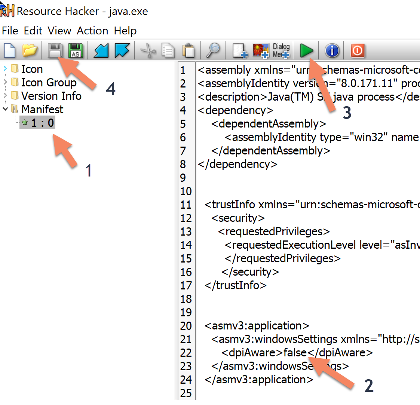This screenshot has height=405, width=420.
Task: Open the info dialog with blue icon
Action: tap(332, 50)
